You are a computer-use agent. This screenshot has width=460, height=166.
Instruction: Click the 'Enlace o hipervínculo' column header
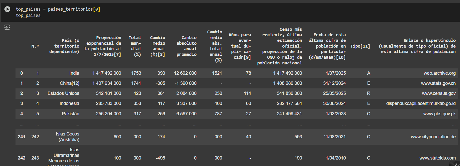pyautogui.click(x=417, y=46)
